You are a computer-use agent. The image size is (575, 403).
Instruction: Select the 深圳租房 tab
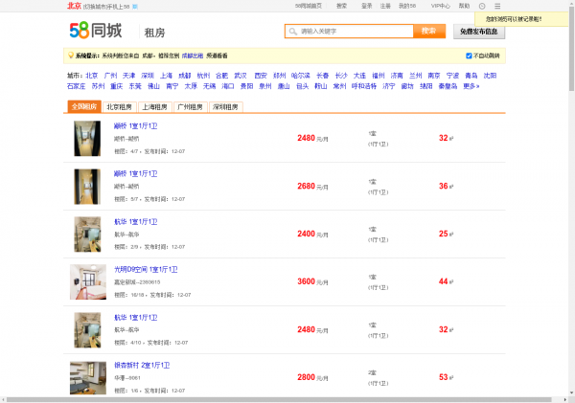227,106
